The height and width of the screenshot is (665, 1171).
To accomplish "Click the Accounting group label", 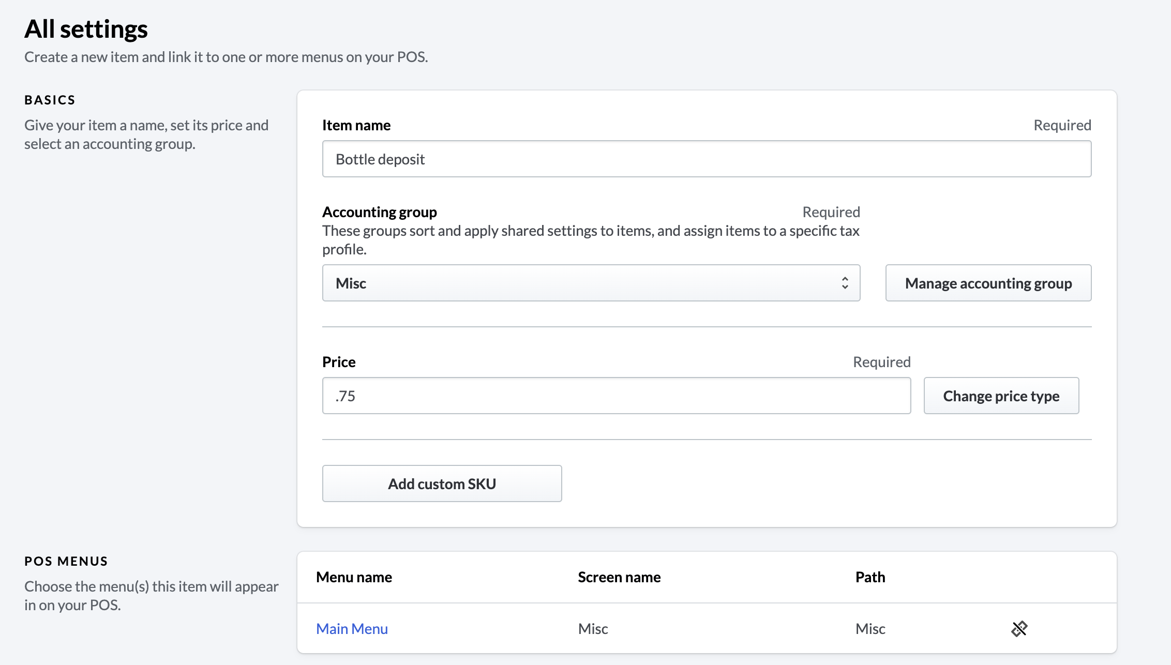I will pos(379,212).
